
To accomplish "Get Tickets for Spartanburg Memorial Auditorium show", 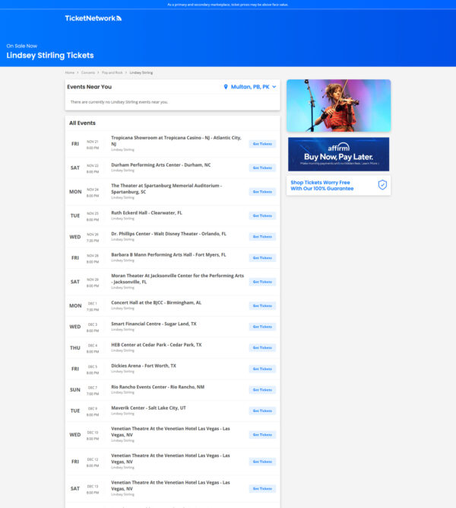I will 262,192.
